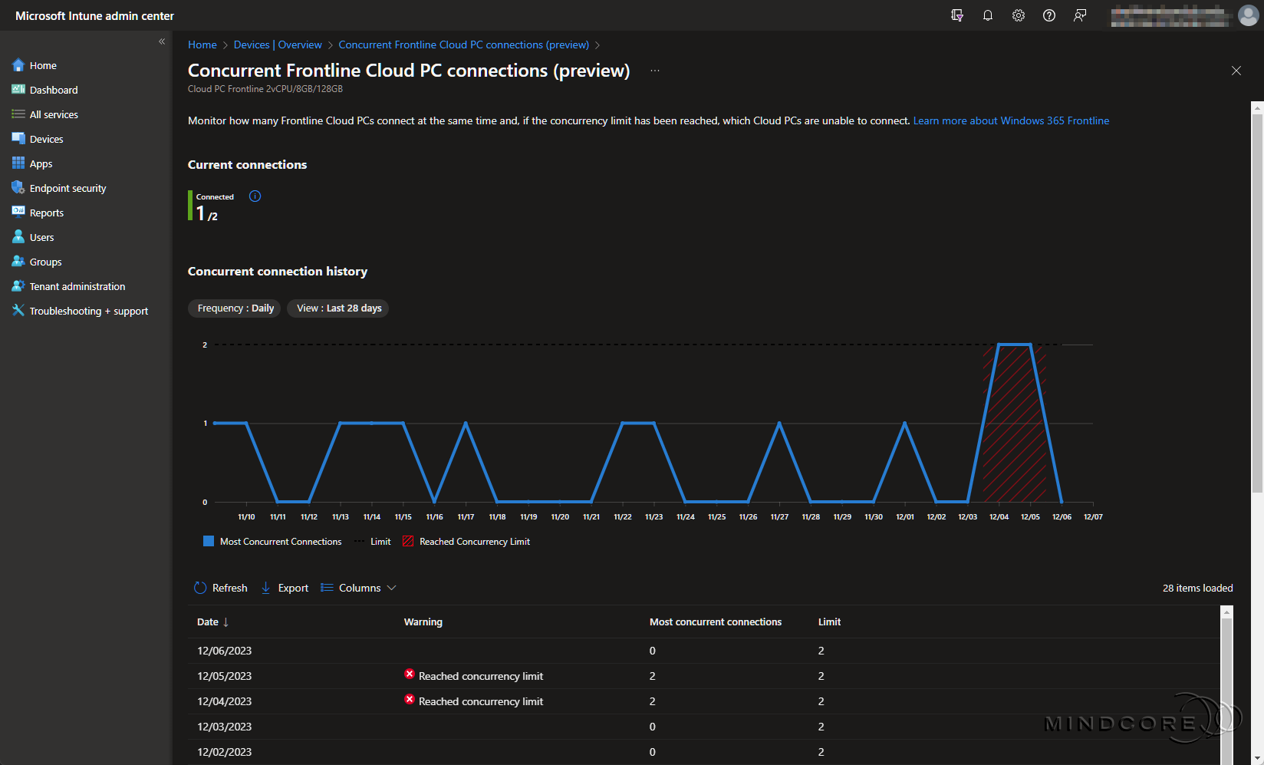Toggle Reached Concurrency Limit legend swatch
Viewport: 1264px width, 765px height.
(x=408, y=542)
